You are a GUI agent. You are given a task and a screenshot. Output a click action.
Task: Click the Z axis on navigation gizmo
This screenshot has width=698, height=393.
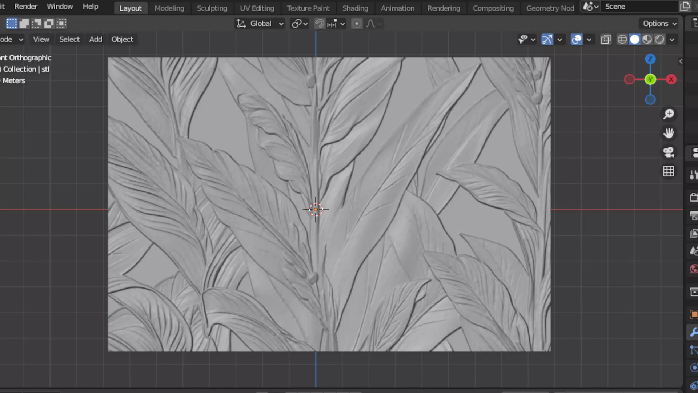pos(650,59)
